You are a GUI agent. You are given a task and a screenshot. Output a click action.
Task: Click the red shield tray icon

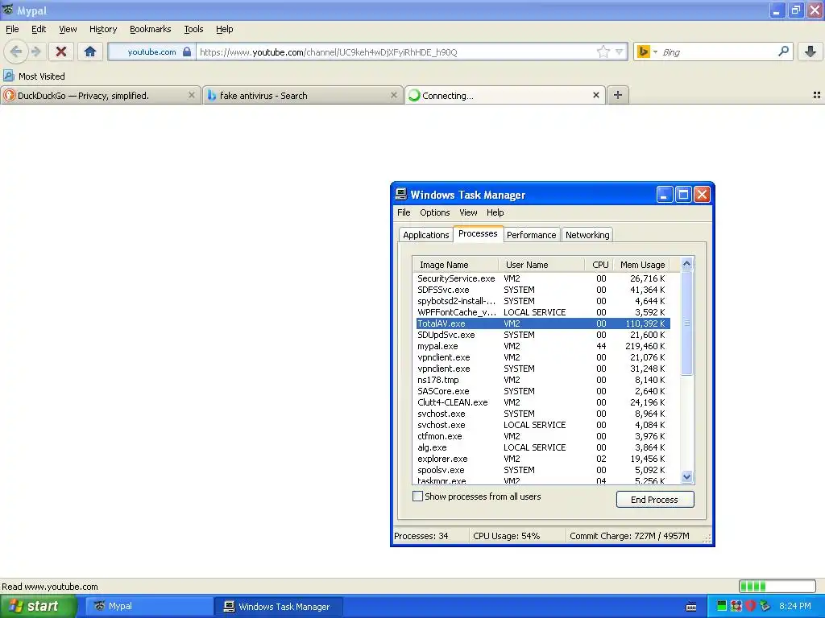click(750, 606)
